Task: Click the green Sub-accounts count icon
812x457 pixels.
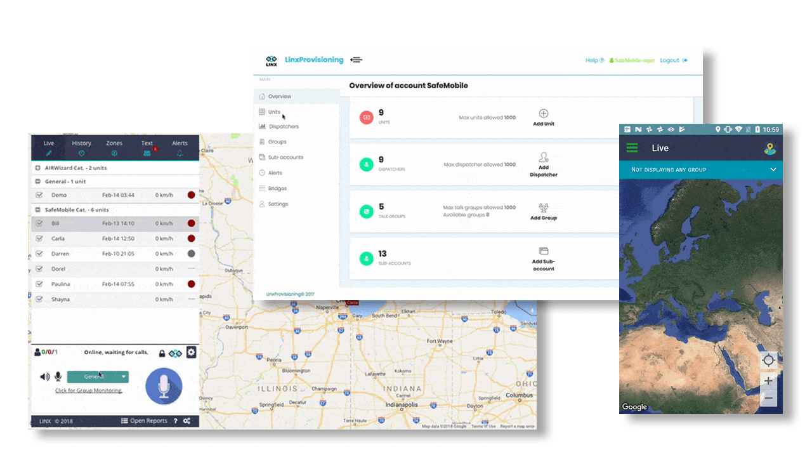Action: [x=367, y=258]
